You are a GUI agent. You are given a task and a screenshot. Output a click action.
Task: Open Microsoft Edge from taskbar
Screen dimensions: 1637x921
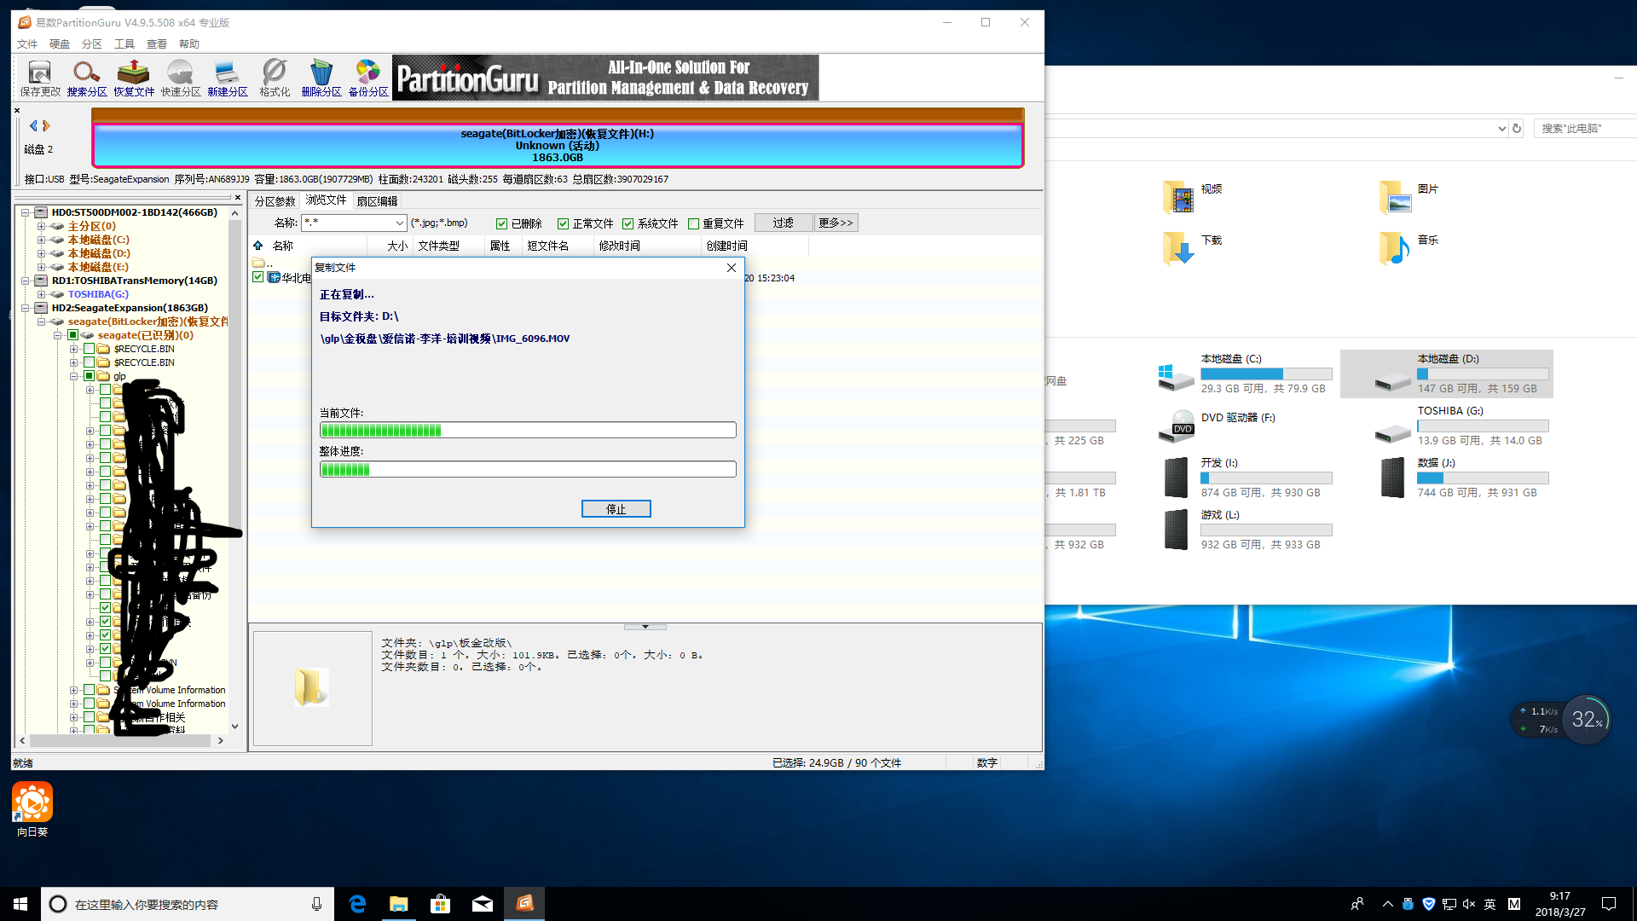[357, 904]
